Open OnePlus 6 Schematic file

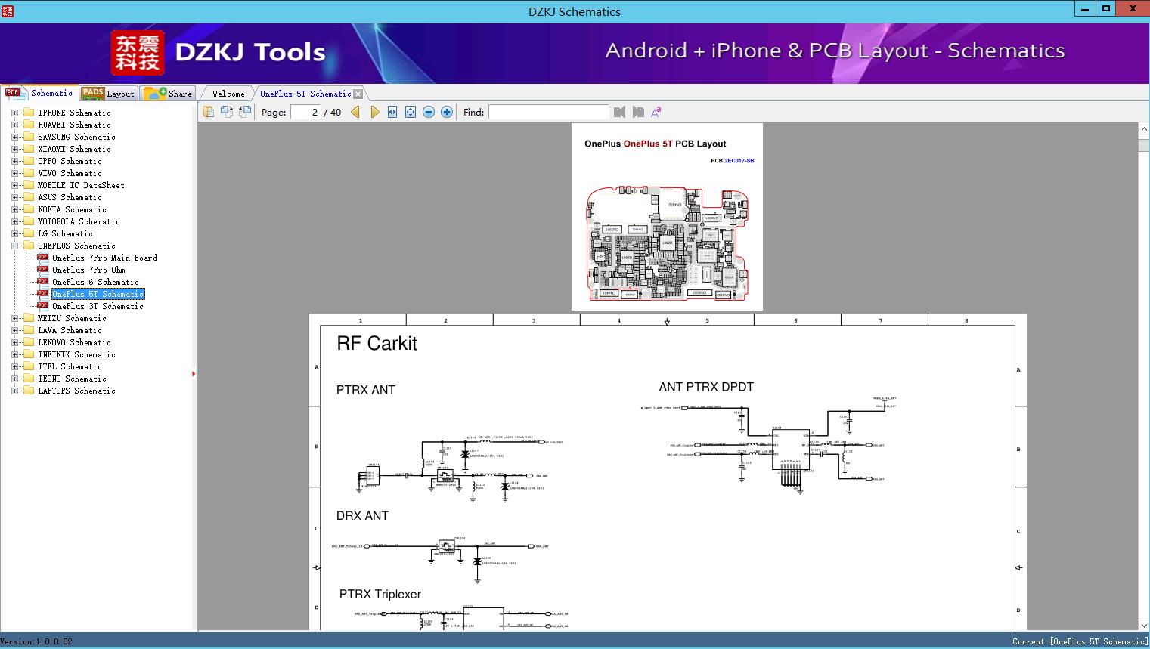(95, 282)
